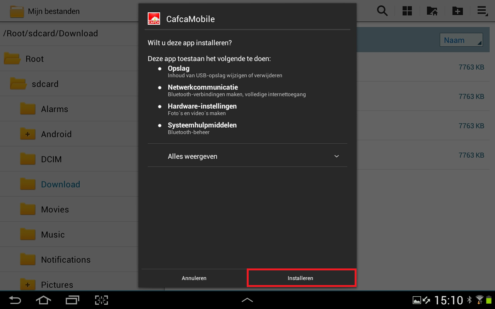
Task: Expand the Android folder plus icon
Action: (27, 134)
